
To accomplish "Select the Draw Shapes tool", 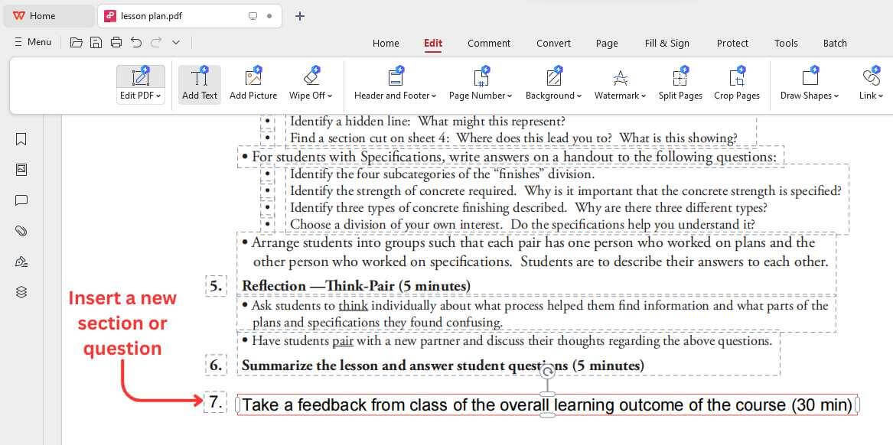I will [x=810, y=83].
